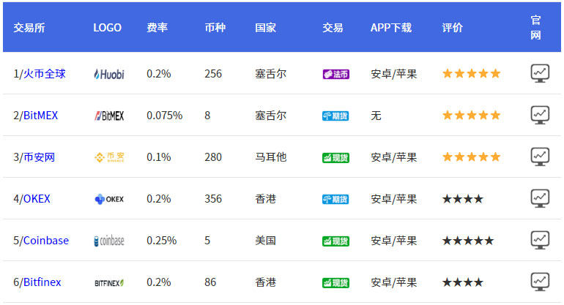Click the orange star rating for 币安网
This screenshot has width=564, height=305.
pos(472,157)
